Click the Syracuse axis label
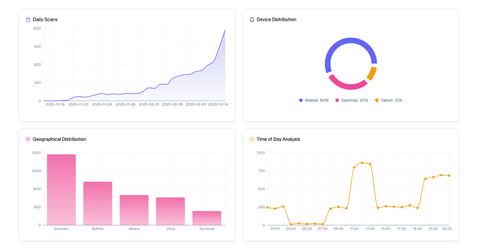The width and height of the screenshot is (478, 251). pos(207,229)
